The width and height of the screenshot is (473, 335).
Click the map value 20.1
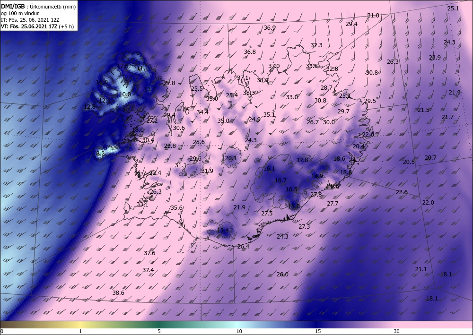tap(231, 158)
